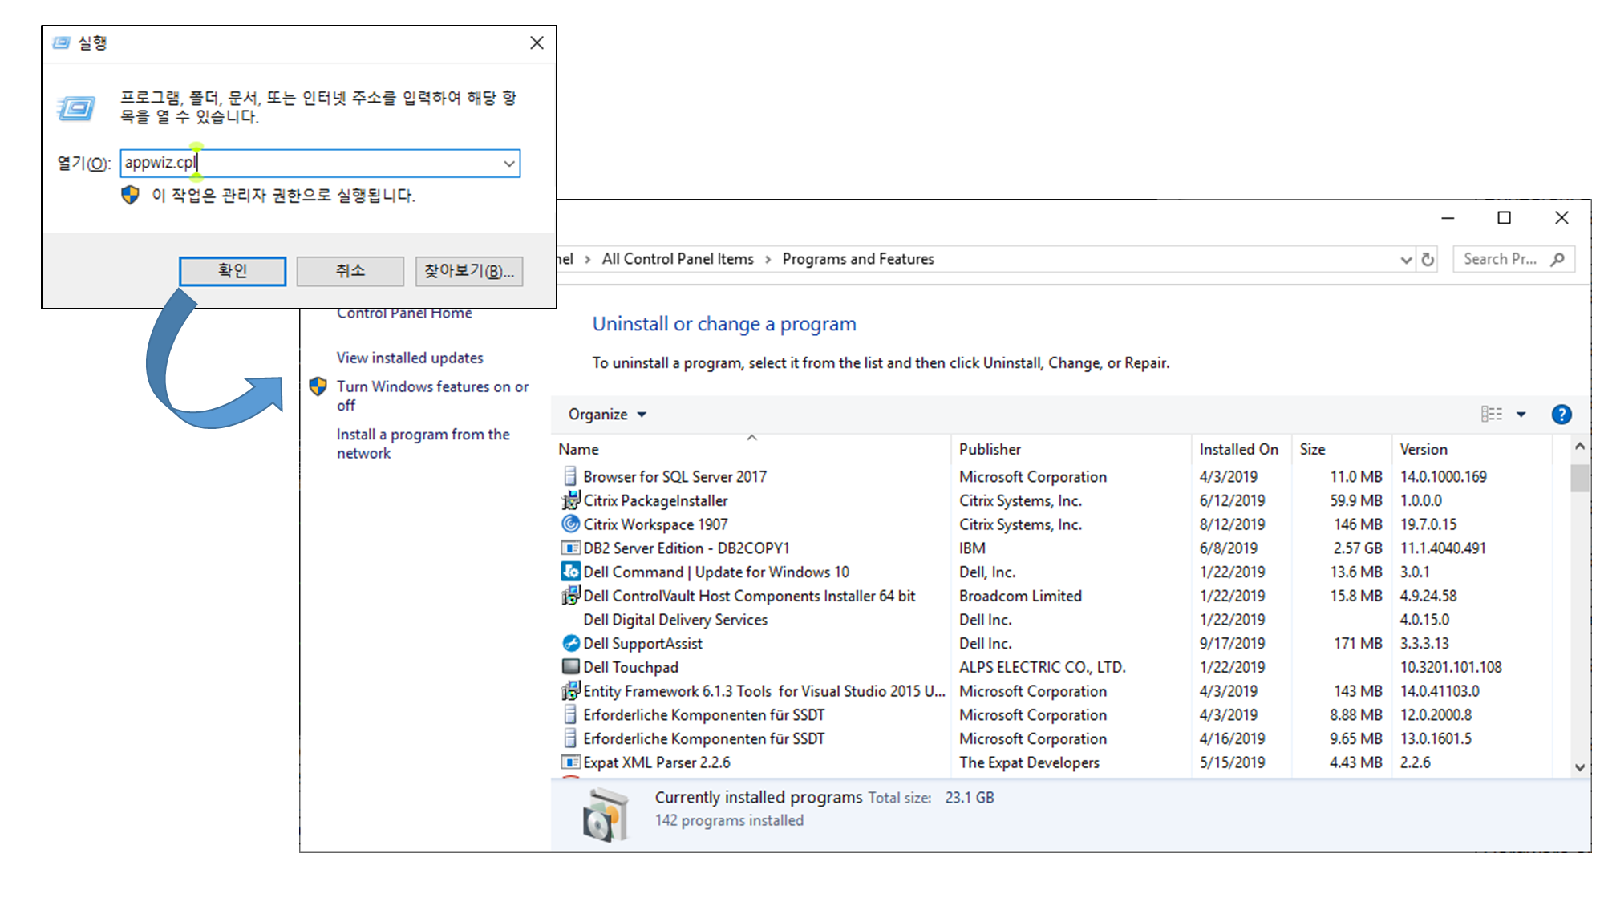Click the Dell Command Update icon
1604x902 pixels.
(570, 572)
